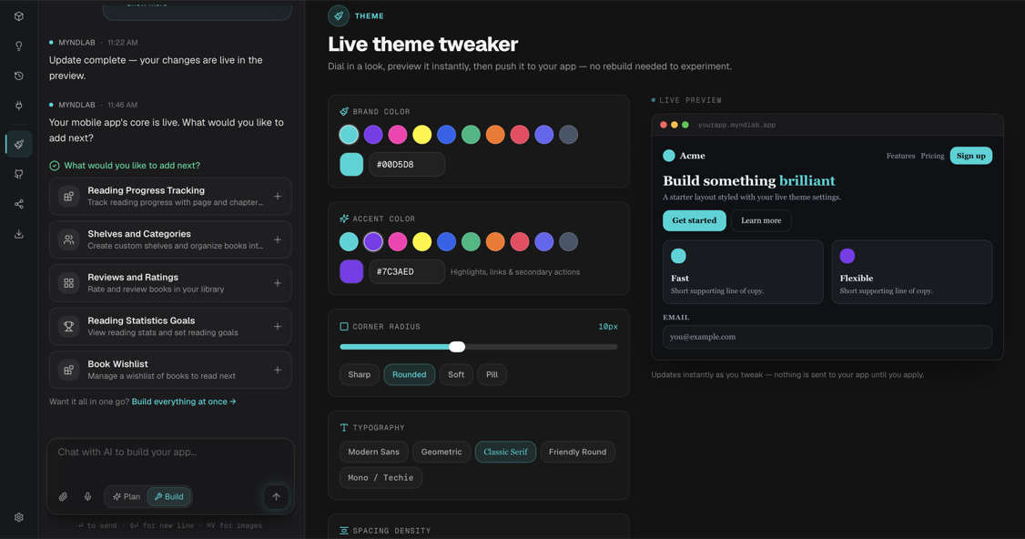Choose the Soft corner radius preset
The height and width of the screenshot is (539, 1025).
(x=456, y=375)
